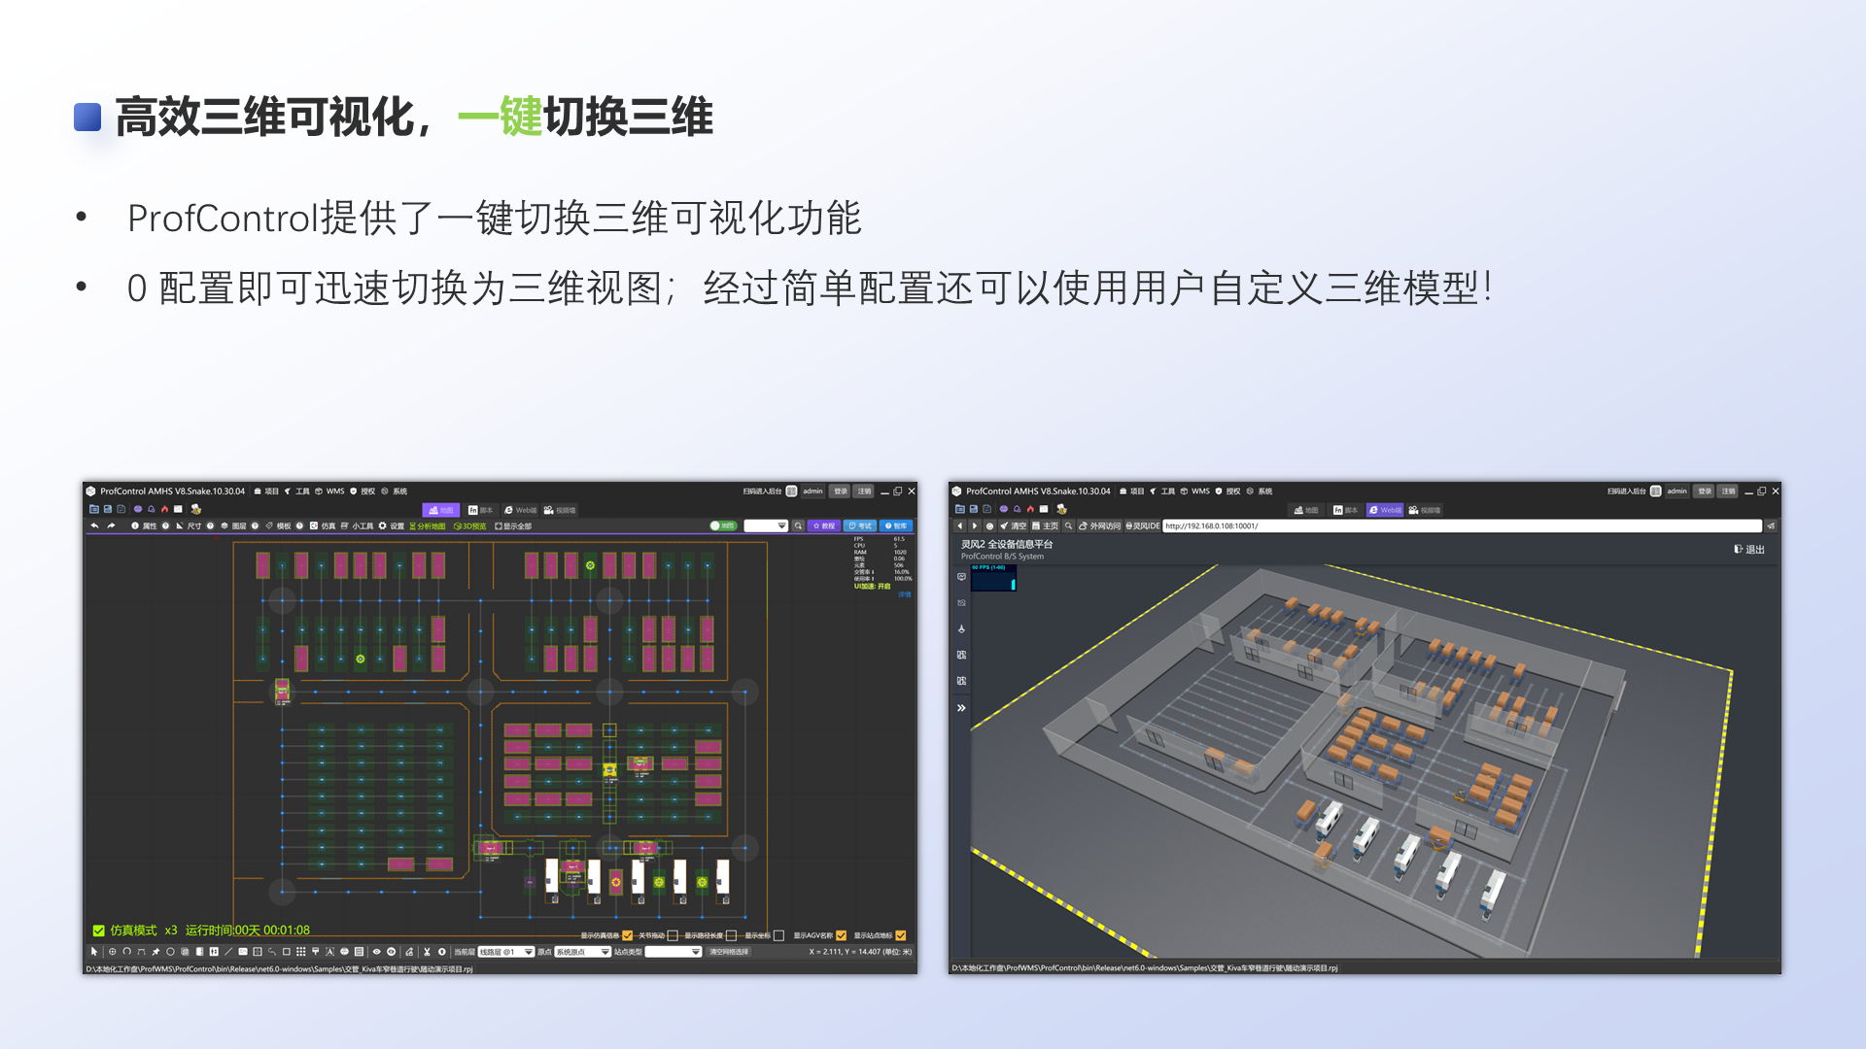Uncheck 显示仿真信息 checkbox
Image resolution: width=1866 pixels, height=1049 pixels.
pyautogui.click(x=628, y=935)
